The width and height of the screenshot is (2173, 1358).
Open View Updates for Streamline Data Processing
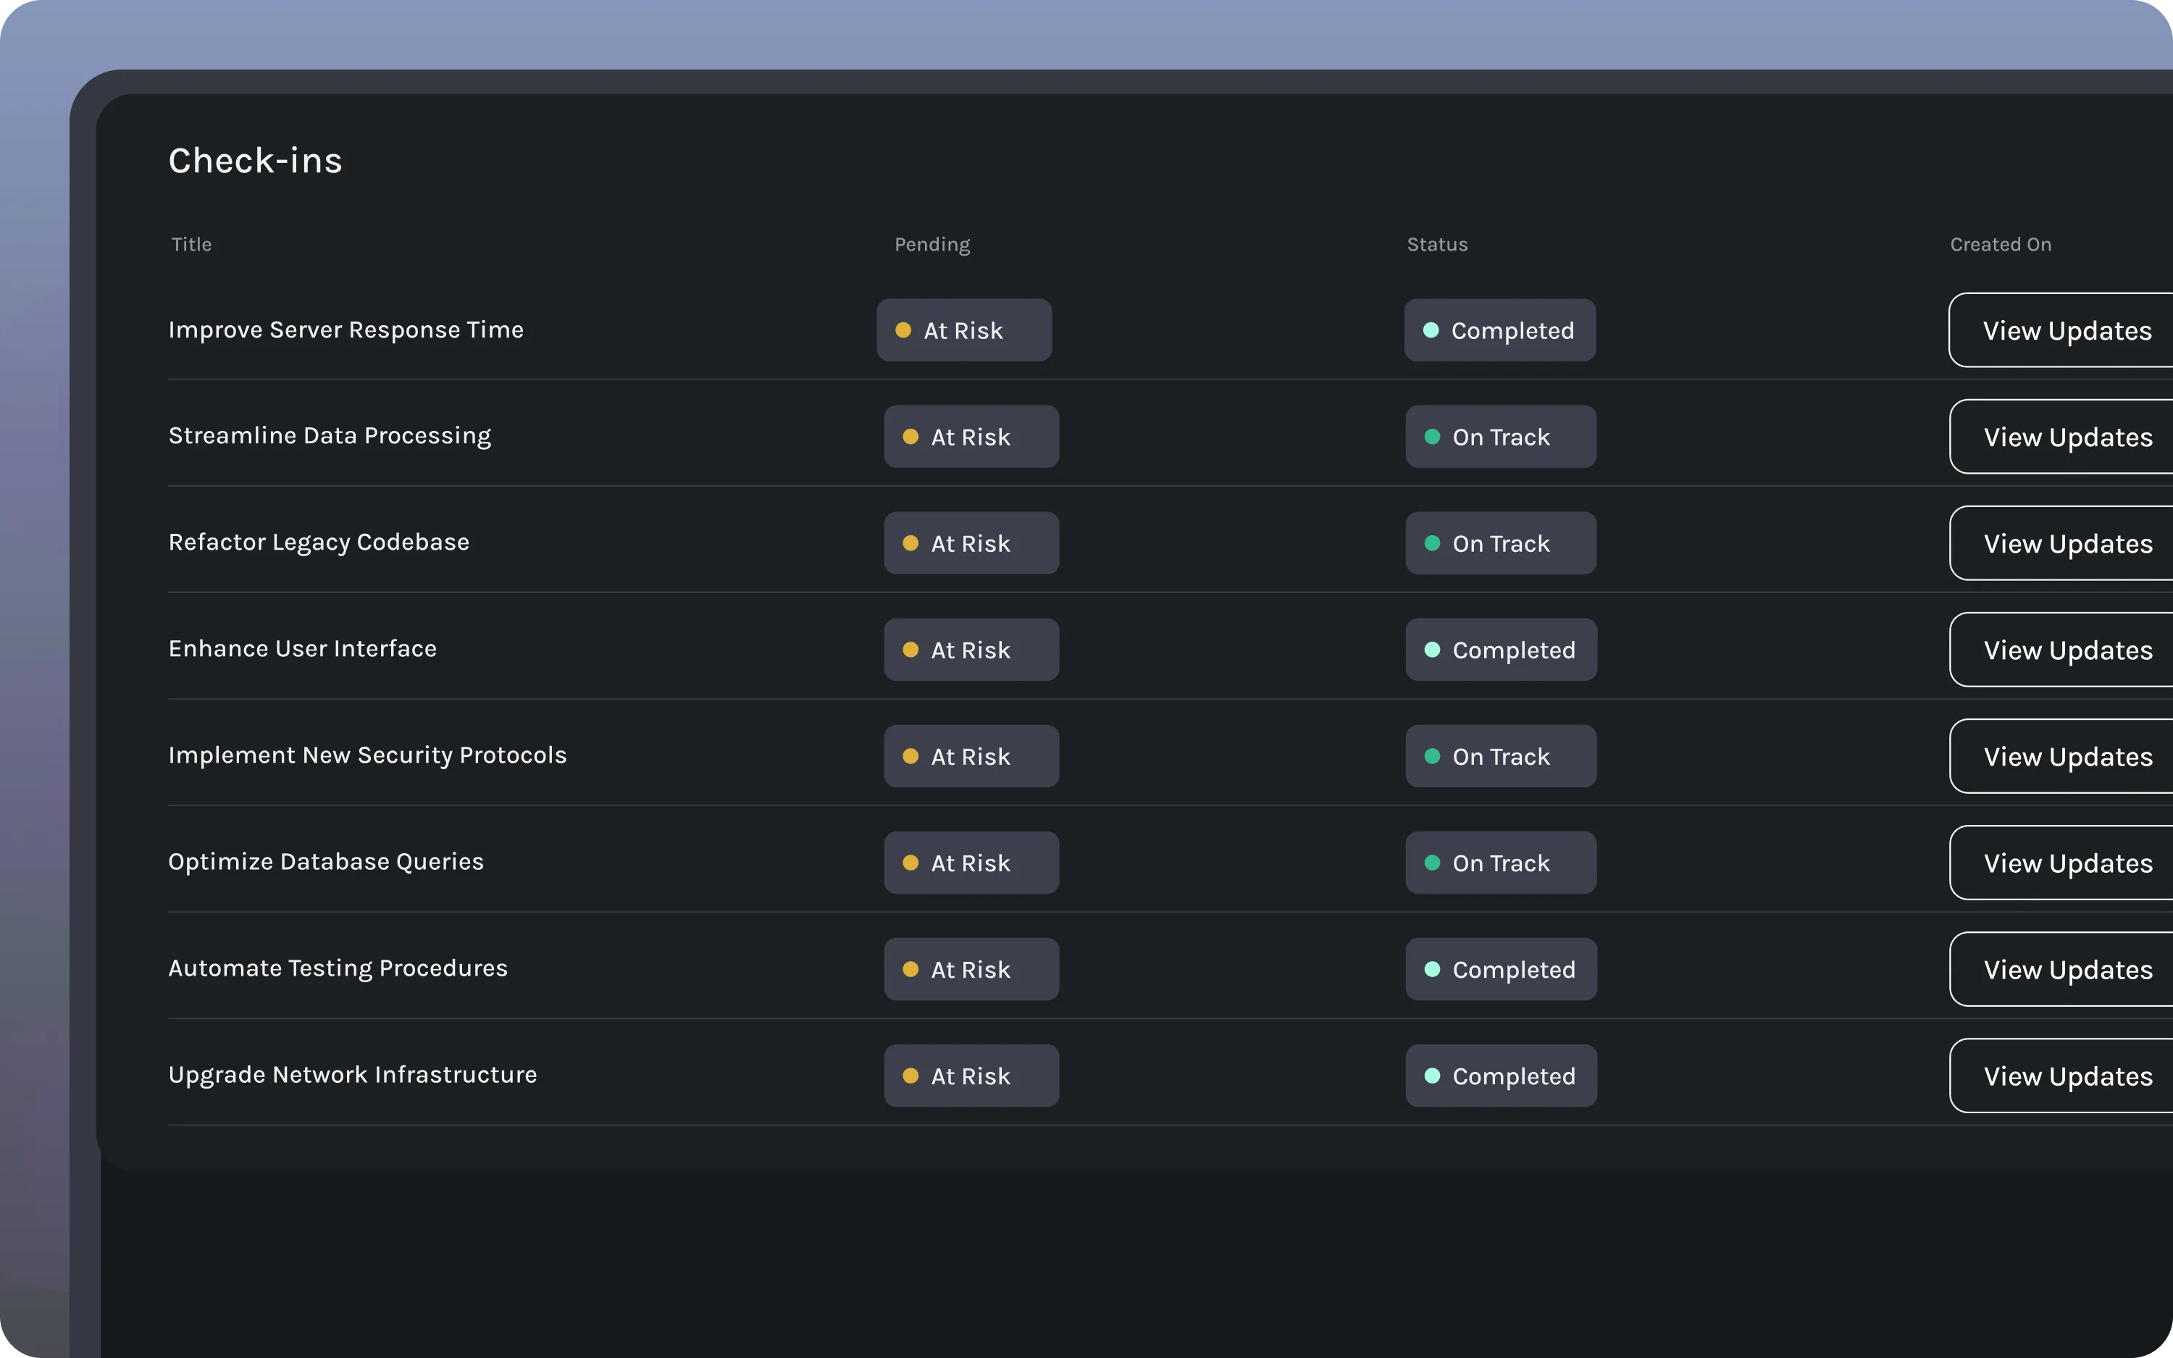click(x=2067, y=437)
